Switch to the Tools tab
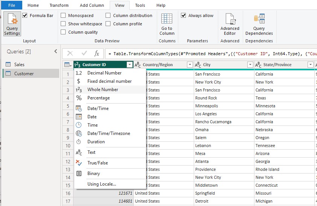Viewport: 317px width, 206px height. point(140,5)
